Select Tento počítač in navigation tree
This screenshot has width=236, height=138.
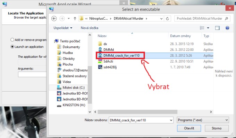(x=70, y=41)
